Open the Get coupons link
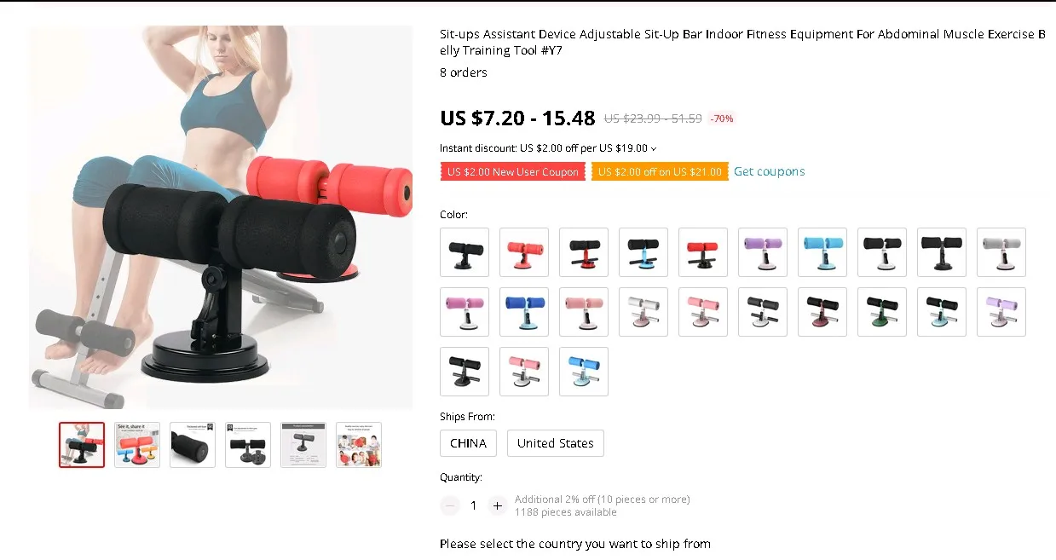Image resolution: width=1056 pixels, height=560 pixels. pyautogui.click(x=770, y=171)
